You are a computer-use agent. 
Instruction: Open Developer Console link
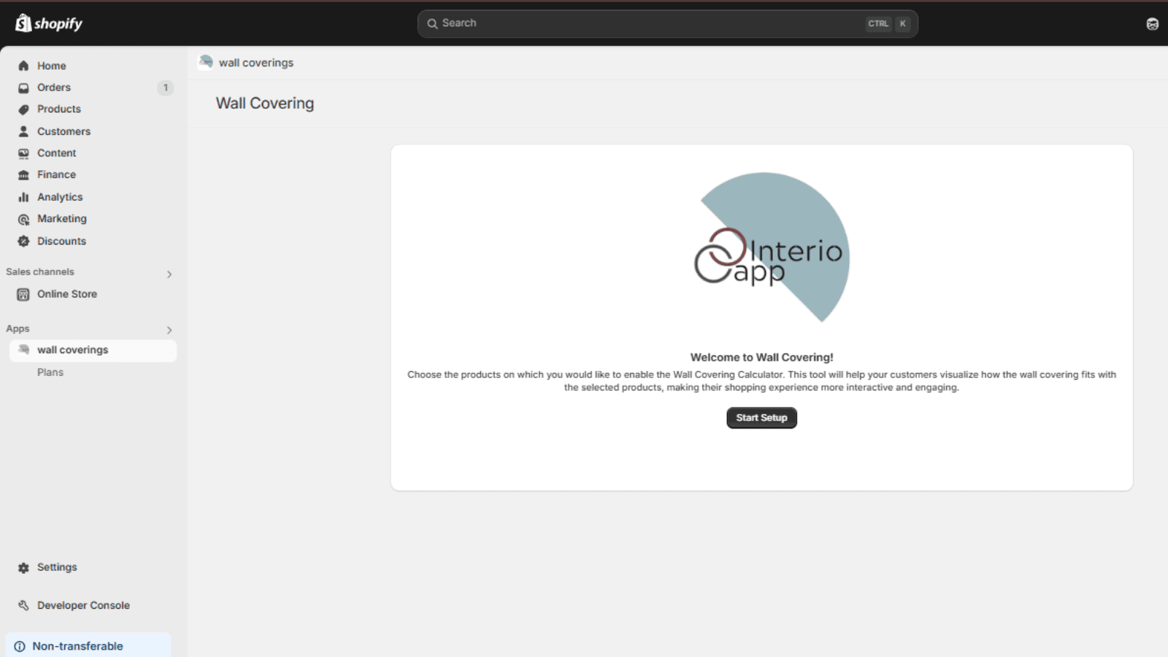point(83,605)
